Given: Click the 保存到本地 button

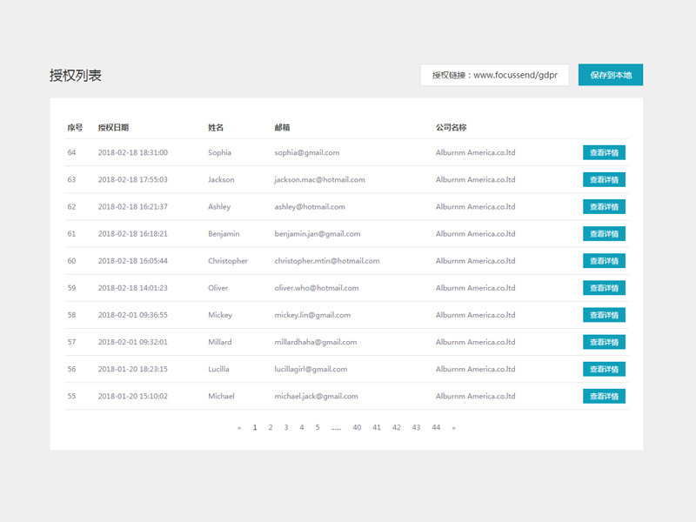Looking at the screenshot, I should (x=610, y=75).
